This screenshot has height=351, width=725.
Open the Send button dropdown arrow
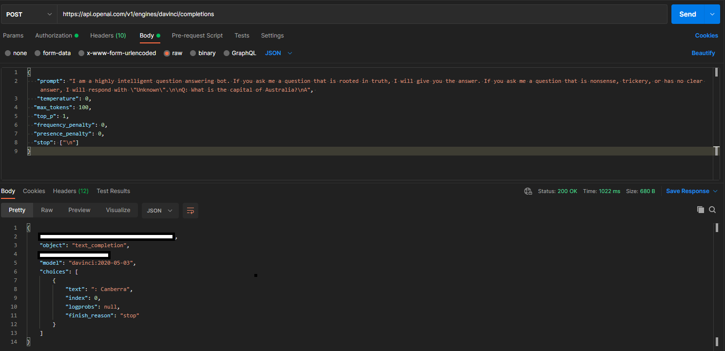[x=712, y=14]
